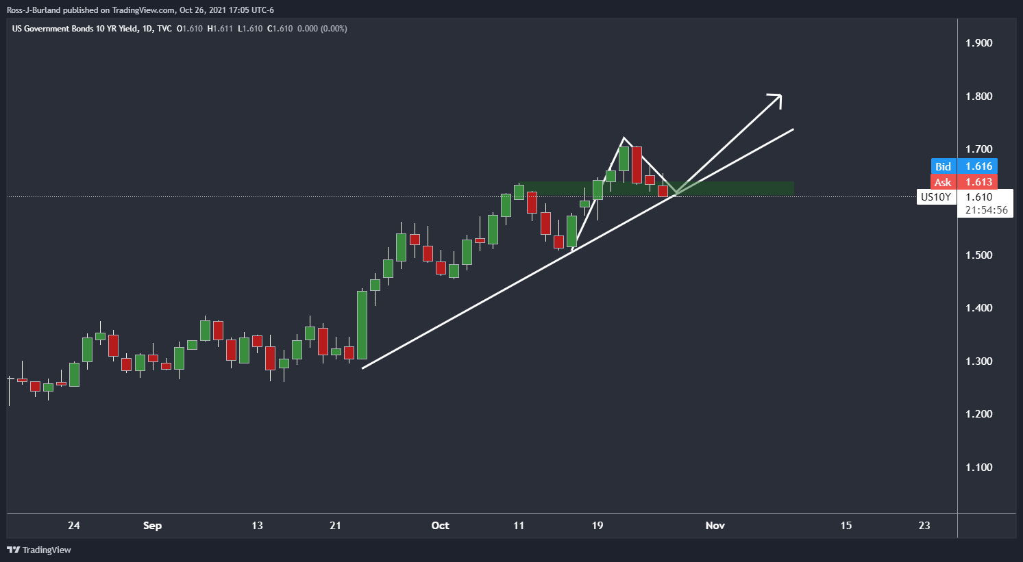Click the 1D interval text in header
Image resolution: width=1023 pixels, height=562 pixels.
pos(147,29)
